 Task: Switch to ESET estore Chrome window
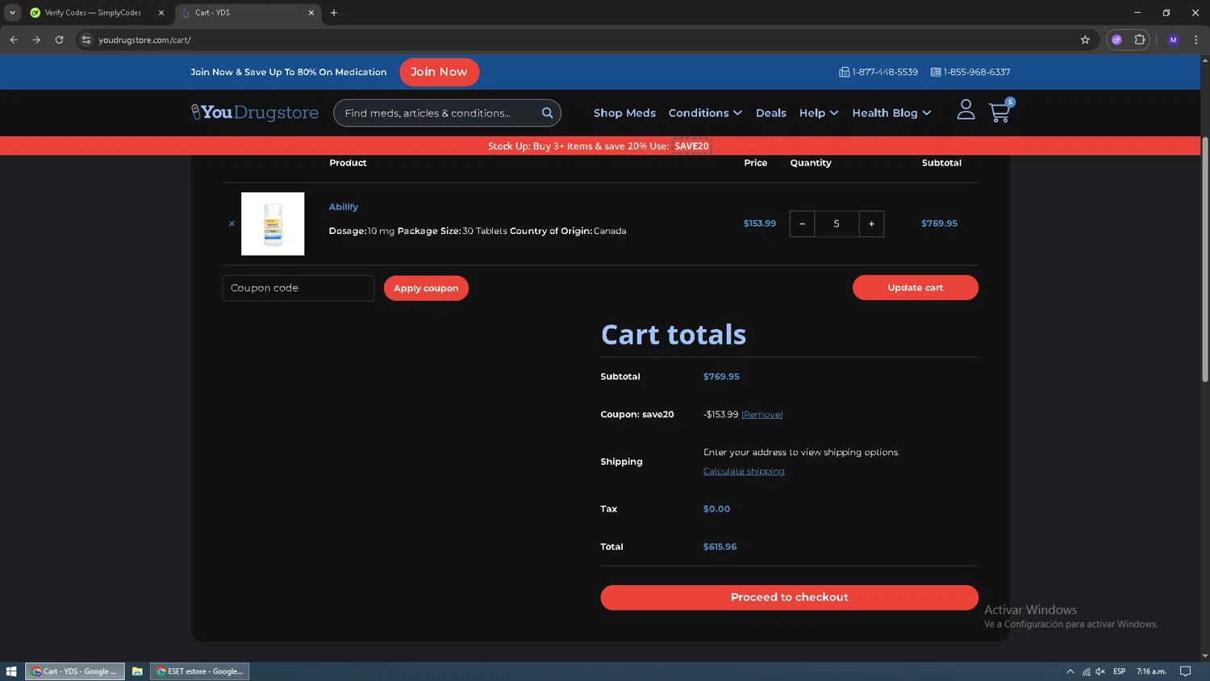[199, 671]
